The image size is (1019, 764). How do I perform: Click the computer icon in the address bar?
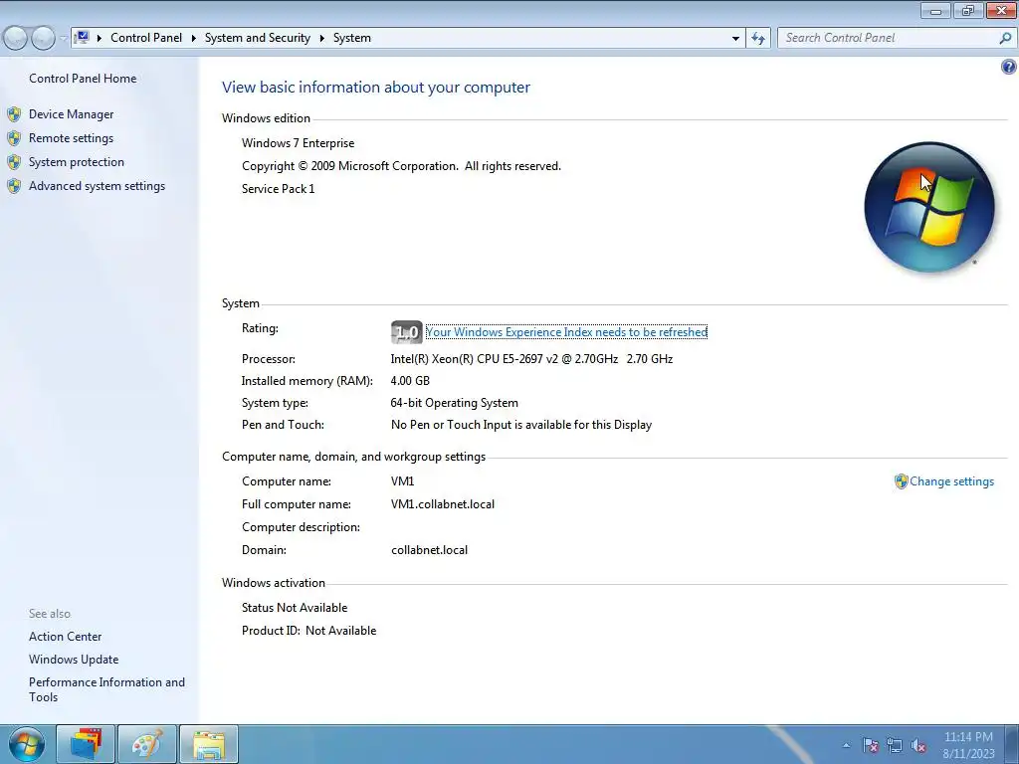(x=82, y=38)
